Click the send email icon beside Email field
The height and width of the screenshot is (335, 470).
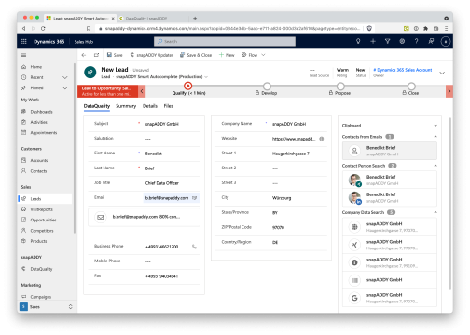tap(195, 198)
